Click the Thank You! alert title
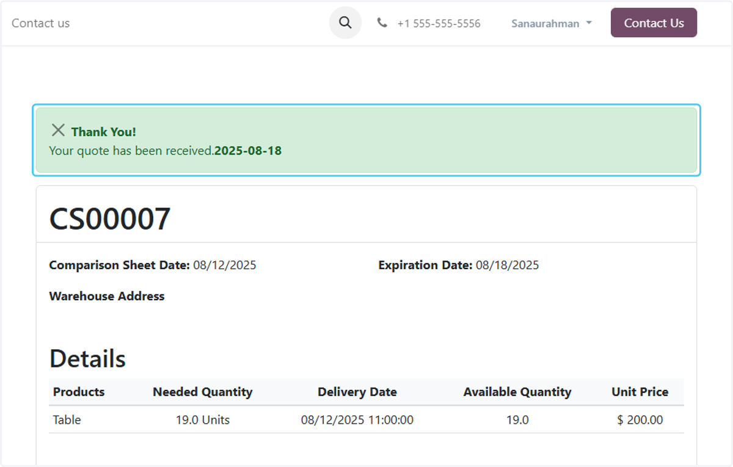The width and height of the screenshot is (733, 467). pos(104,132)
